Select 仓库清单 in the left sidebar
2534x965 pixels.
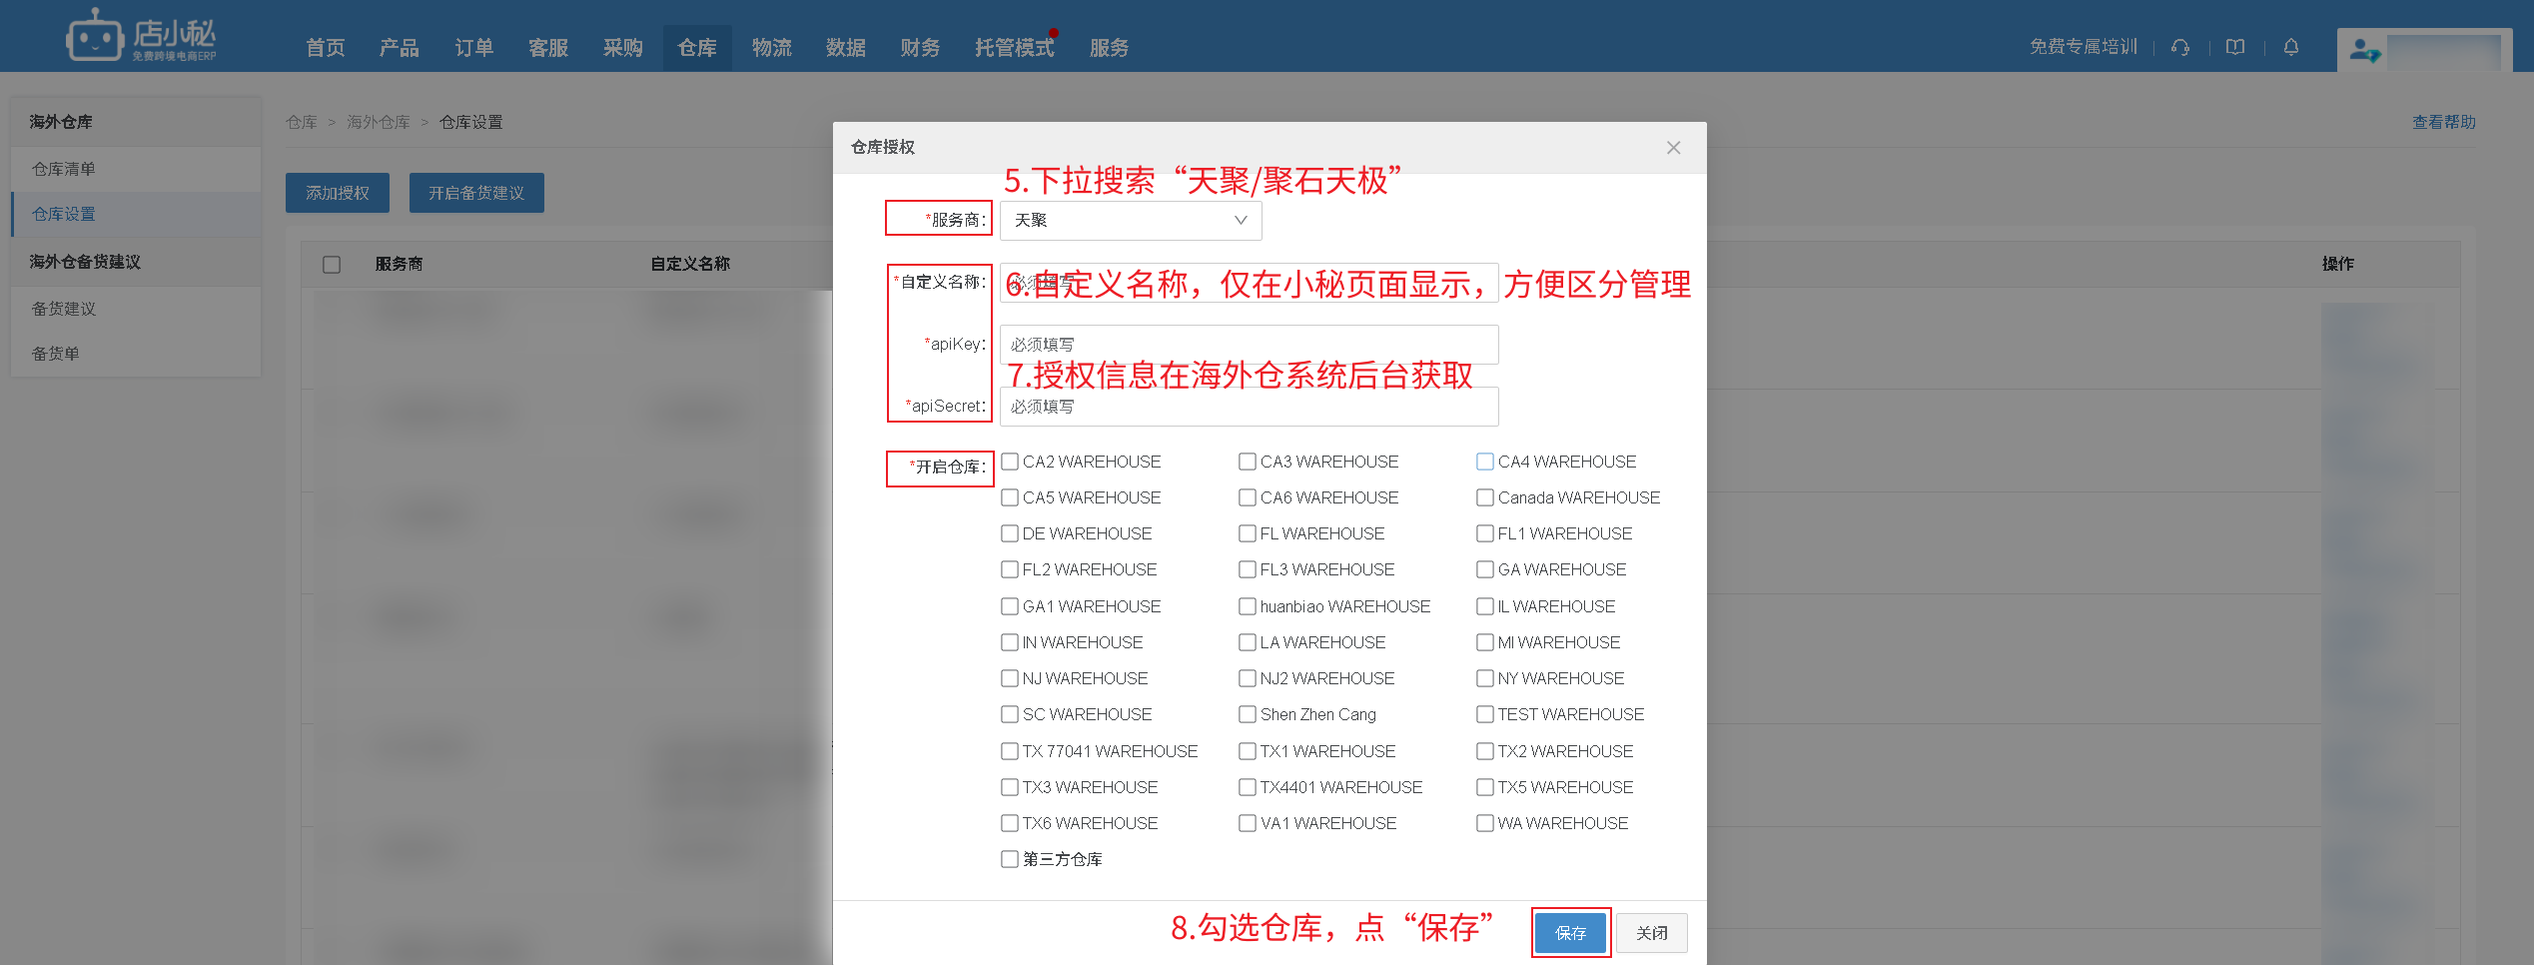point(64,169)
